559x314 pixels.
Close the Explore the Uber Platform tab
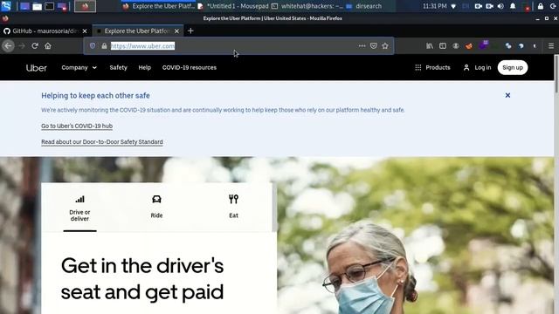(176, 31)
